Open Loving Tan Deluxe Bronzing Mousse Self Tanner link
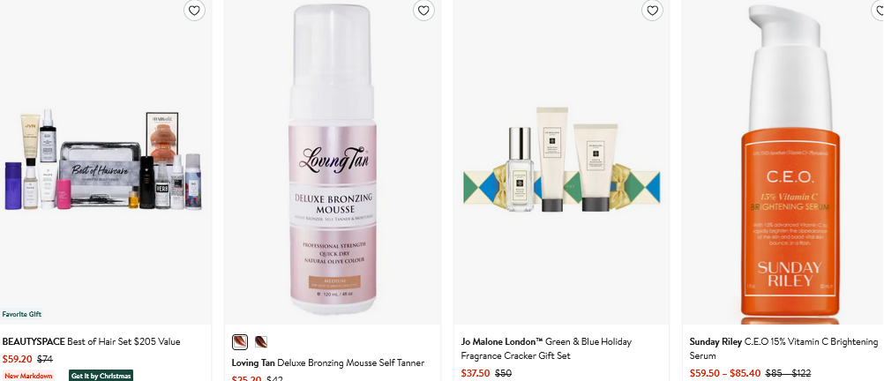Viewport: 884px width, 381px height. tap(327, 363)
